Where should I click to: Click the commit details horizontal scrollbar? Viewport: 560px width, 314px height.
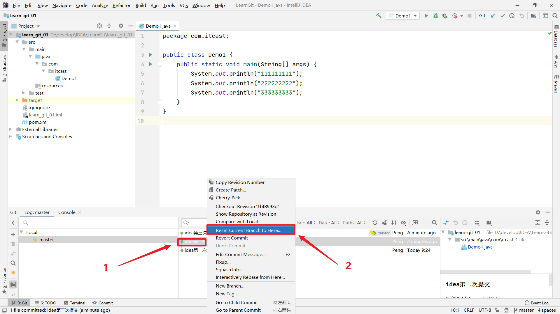pos(485,272)
